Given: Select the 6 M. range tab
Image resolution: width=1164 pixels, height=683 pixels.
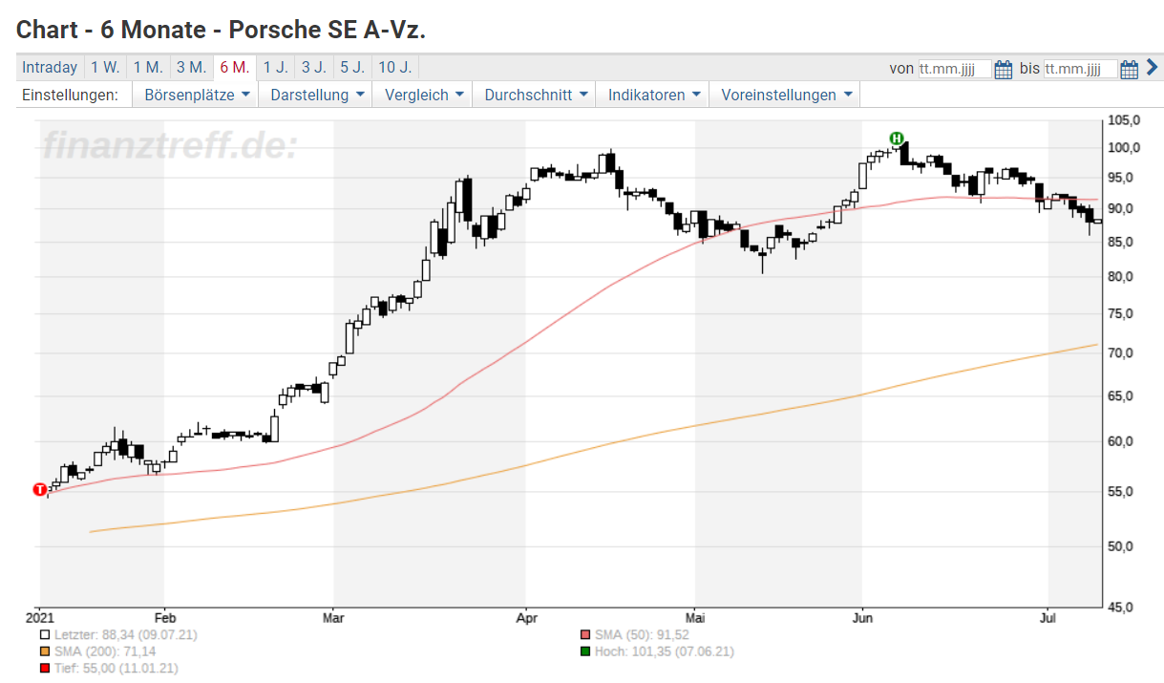Looking at the screenshot, I should click(x=234, y=67).
